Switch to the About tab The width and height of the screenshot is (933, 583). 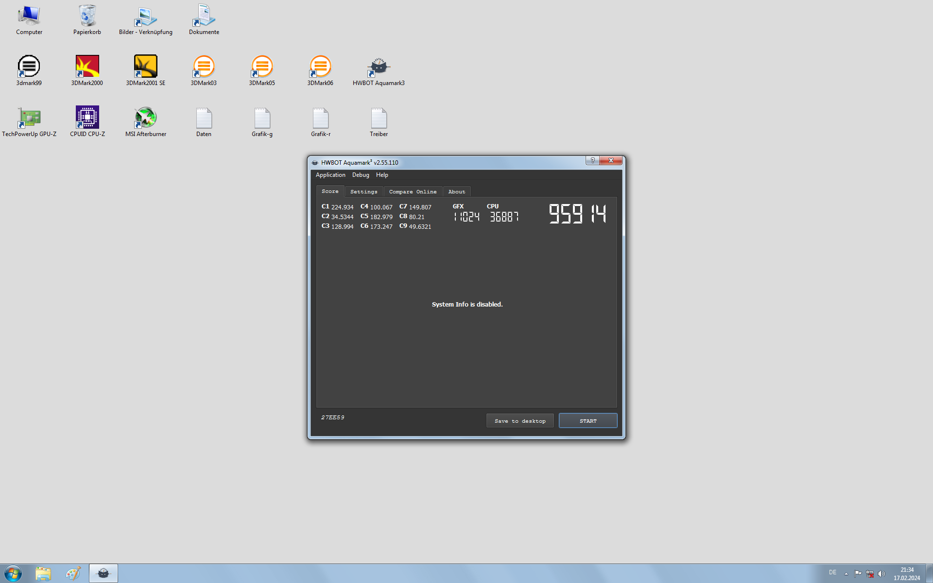(457, 192)
